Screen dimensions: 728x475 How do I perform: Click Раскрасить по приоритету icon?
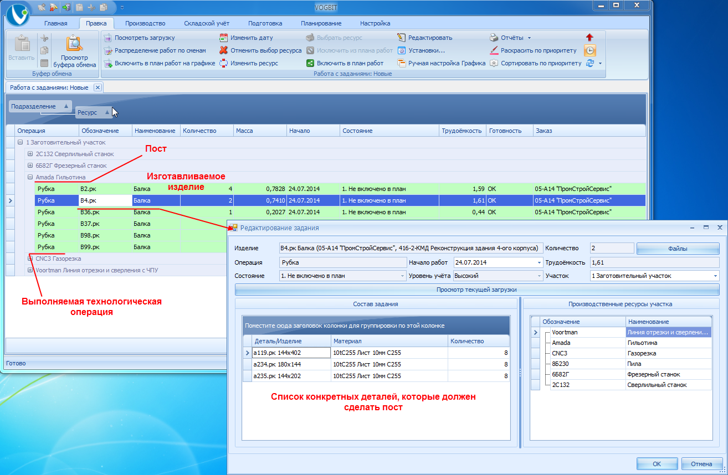coord(494,50)
